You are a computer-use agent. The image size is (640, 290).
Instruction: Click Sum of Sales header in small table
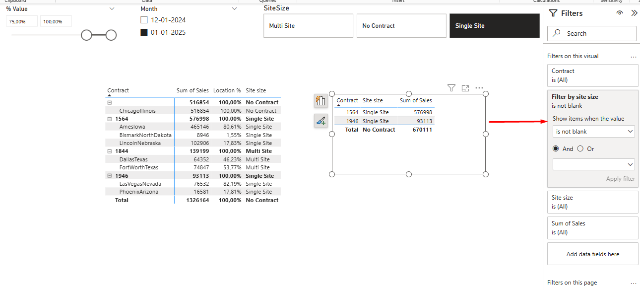tap(416, 100)
